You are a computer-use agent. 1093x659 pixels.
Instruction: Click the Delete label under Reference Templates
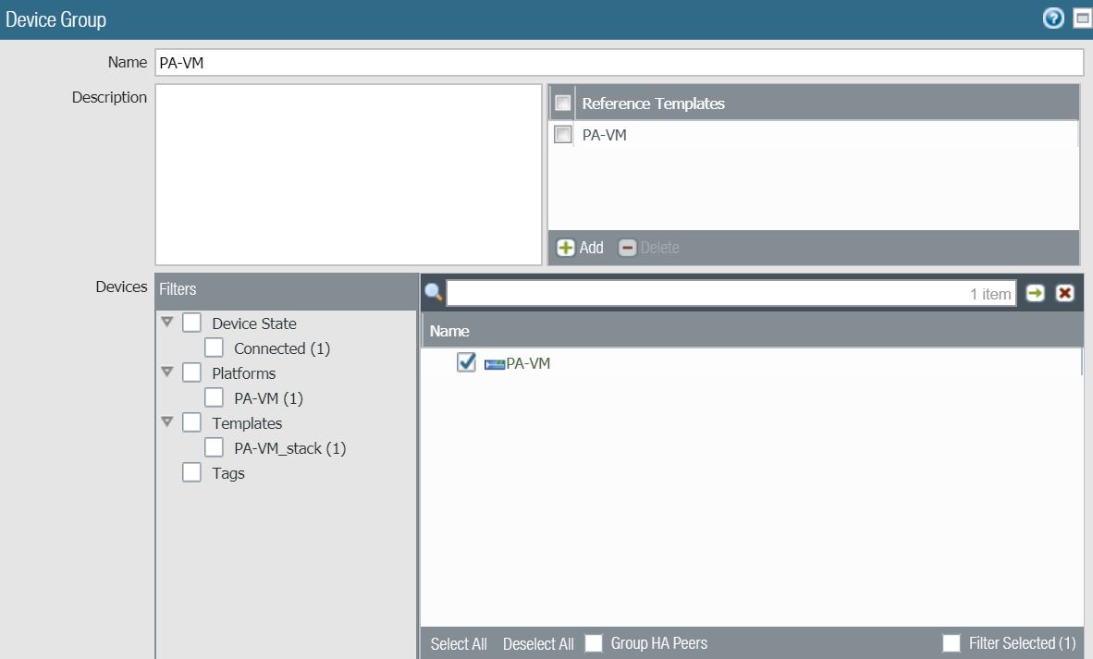click(659, 248)
